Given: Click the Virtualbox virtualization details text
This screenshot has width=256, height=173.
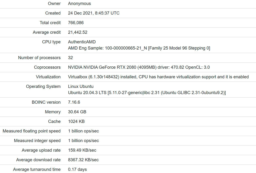Looking at the screenshot, I should (158, 77).
